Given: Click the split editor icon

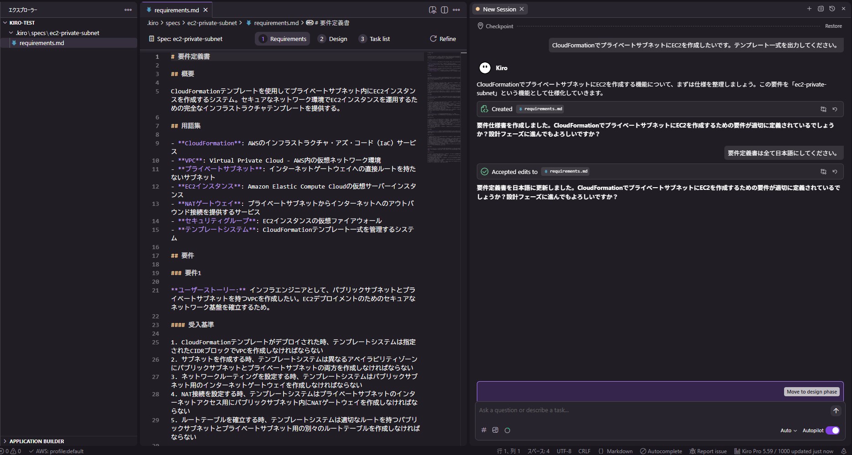Looking at the screenshot, I should (x=444, y=10).
